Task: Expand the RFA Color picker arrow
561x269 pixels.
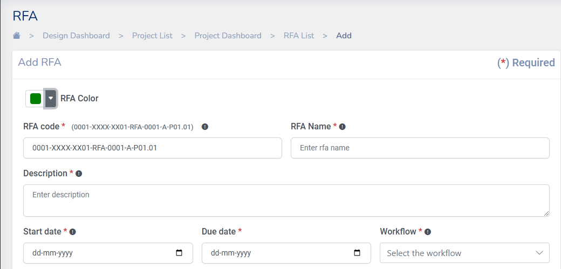Action: (50, 99)
